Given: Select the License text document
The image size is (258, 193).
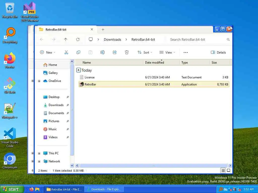Looking at the screenshot, I should coord(154,77).
